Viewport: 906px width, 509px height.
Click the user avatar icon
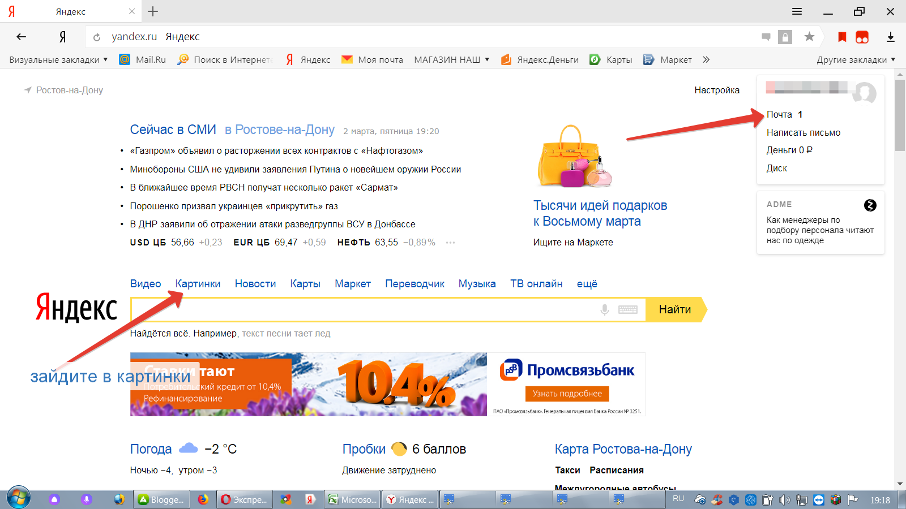[865, 93]
